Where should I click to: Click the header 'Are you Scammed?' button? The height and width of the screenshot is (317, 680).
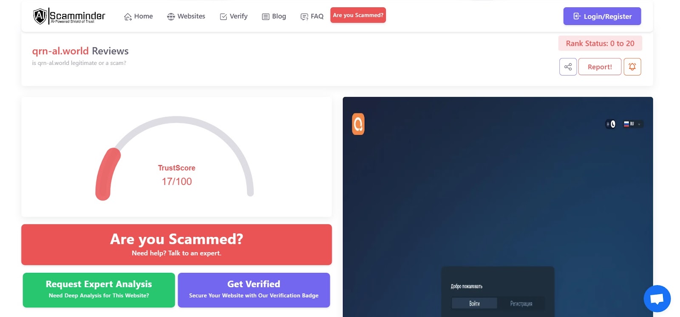coord(358,15)
